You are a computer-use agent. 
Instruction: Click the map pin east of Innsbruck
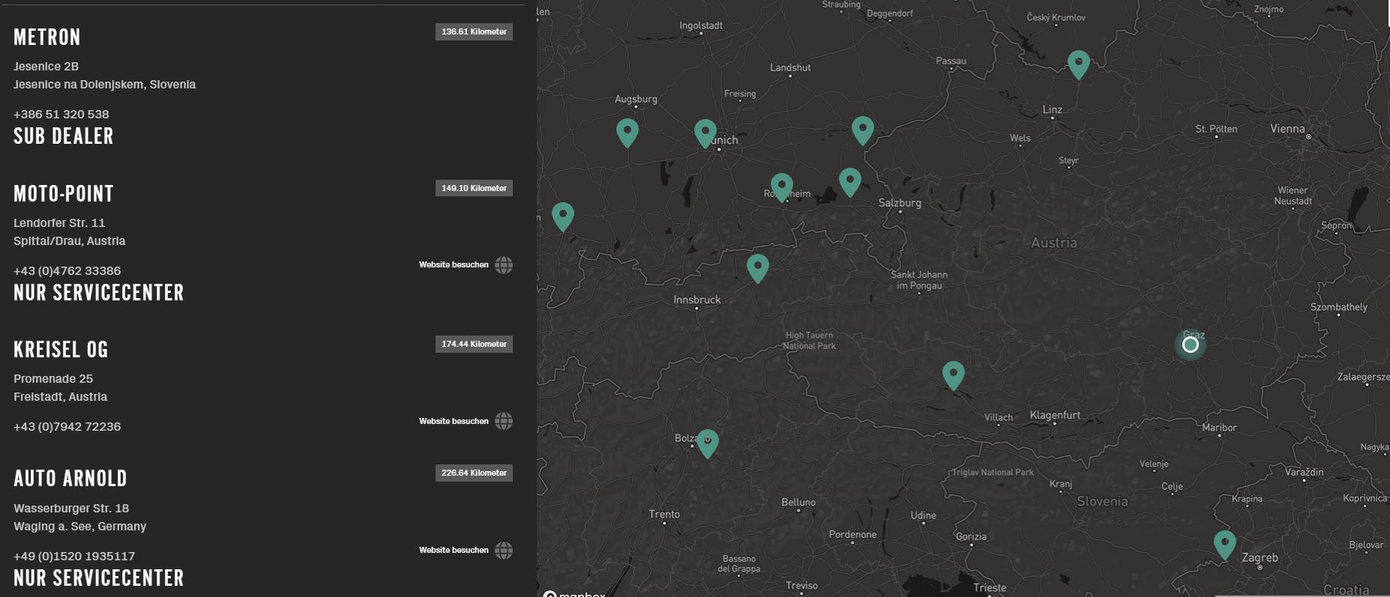(x=757, y=267)
